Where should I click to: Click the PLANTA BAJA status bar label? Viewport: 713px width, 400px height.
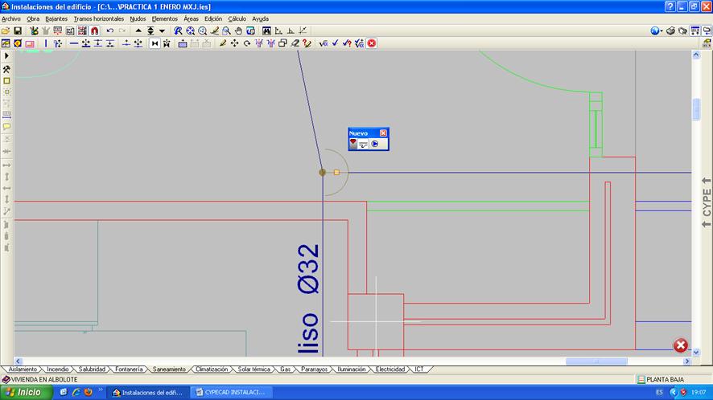(665, 379)
